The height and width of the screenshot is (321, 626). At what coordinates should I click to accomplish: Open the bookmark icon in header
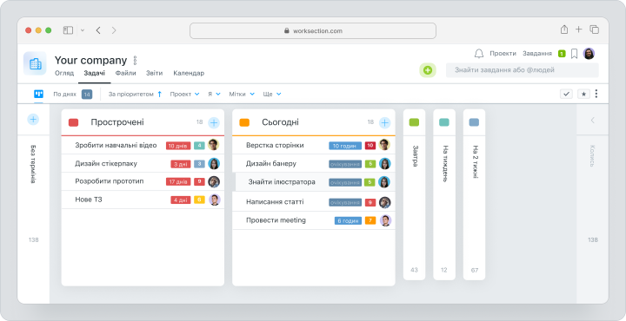[574, 54]
